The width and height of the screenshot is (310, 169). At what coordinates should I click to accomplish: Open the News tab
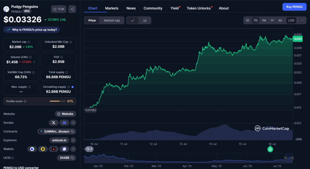(x=131, y=8)
